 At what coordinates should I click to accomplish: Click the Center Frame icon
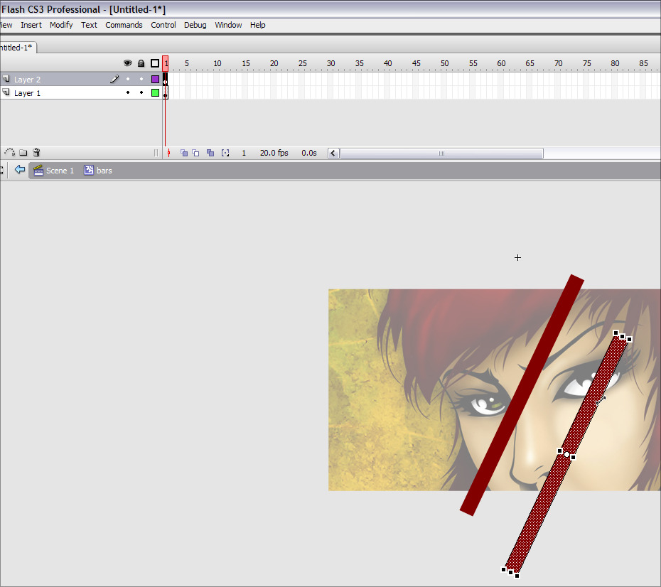[x=168, y=153]
